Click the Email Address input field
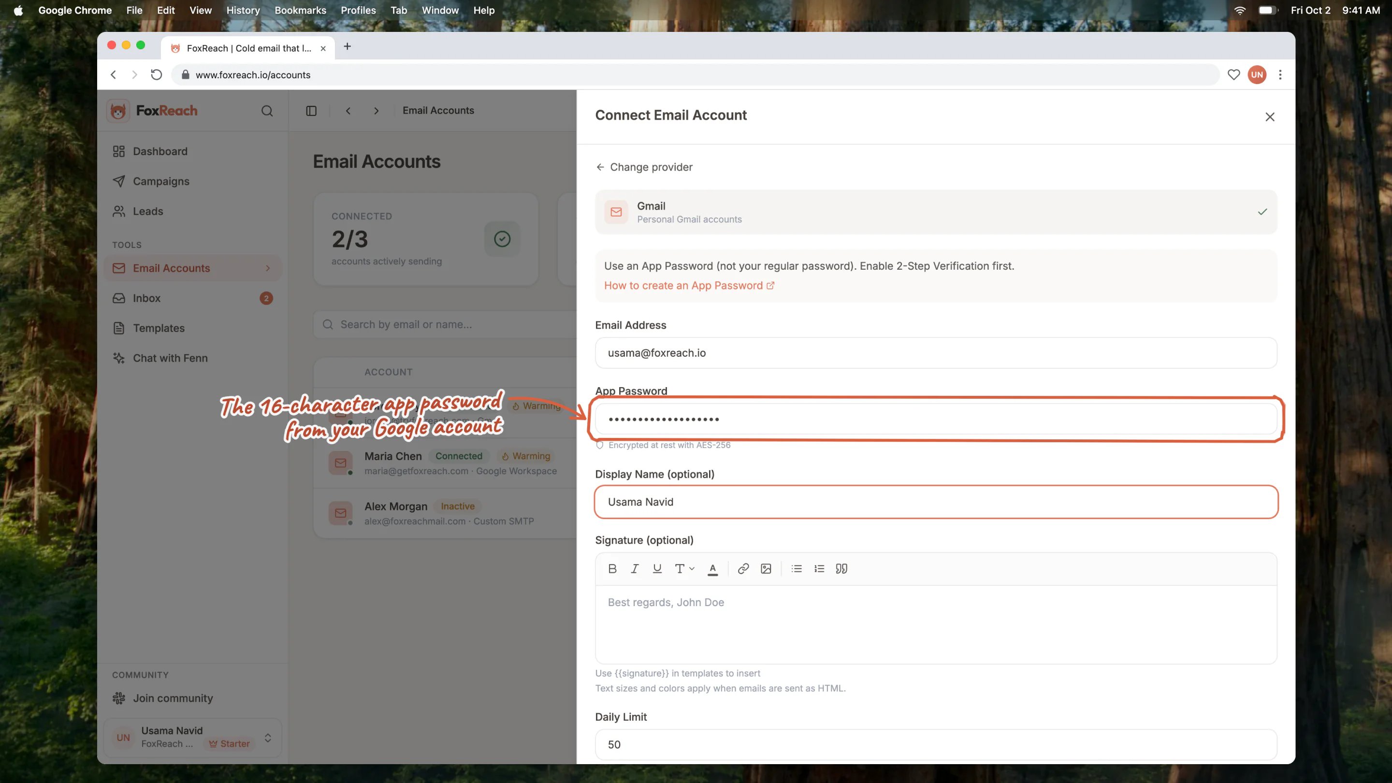 [936, 353]
